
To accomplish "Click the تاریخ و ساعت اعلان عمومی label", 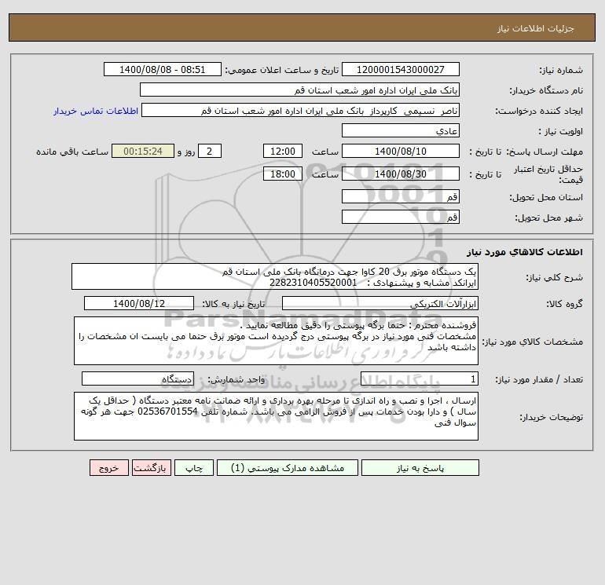I will click(x=281, y=70).
